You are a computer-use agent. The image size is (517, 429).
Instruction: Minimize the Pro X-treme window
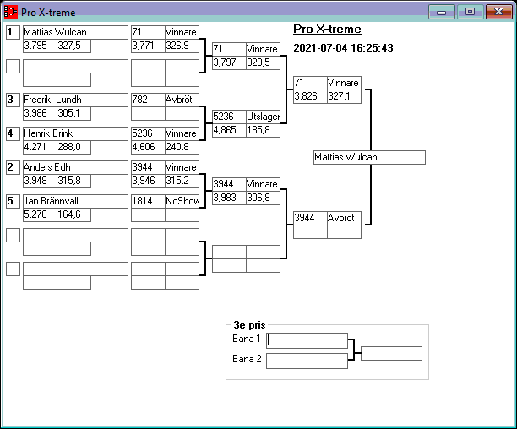[441, 12]
